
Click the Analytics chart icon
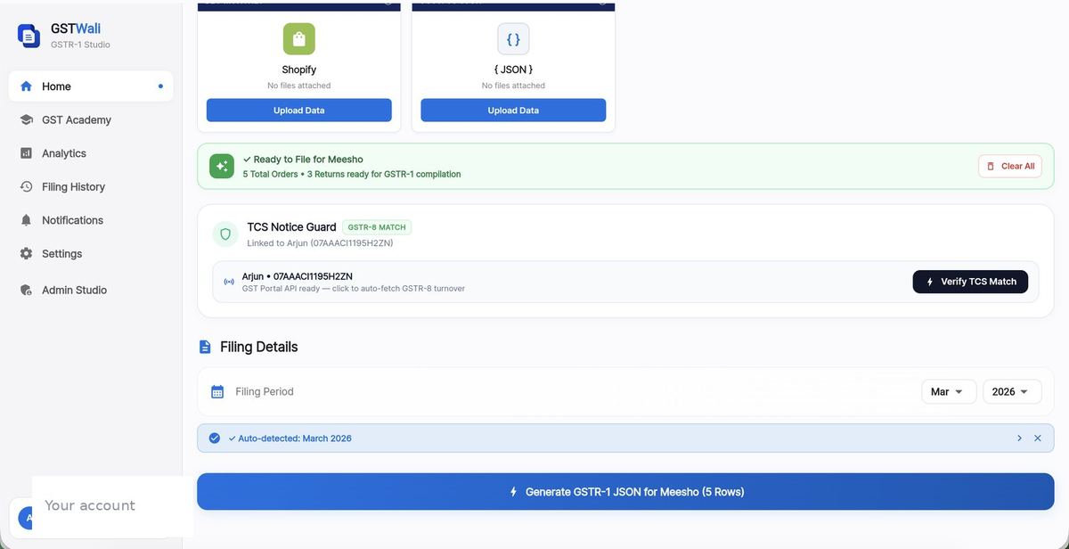point(26,153)
